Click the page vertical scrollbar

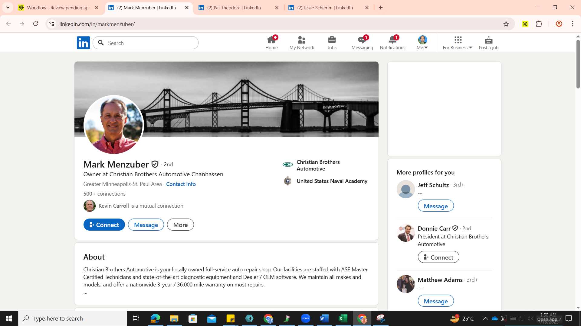pyautogui.click(x=578, y=64)
